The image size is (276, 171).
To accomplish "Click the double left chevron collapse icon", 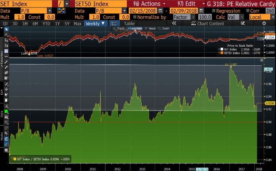I will (x=174, y=23).
